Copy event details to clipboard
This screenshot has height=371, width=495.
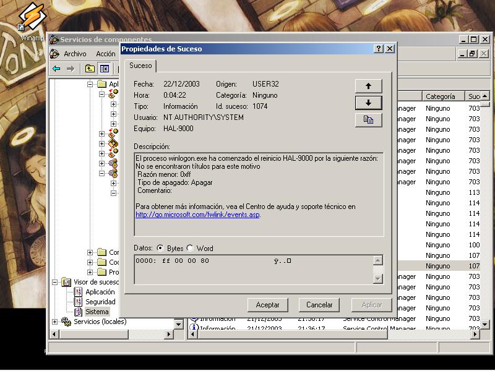tap(368, 120)
